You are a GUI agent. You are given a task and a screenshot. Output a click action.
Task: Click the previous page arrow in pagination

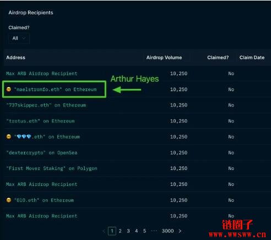104,231
